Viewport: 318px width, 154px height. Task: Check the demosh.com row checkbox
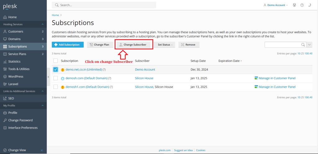tap(56, 78)
